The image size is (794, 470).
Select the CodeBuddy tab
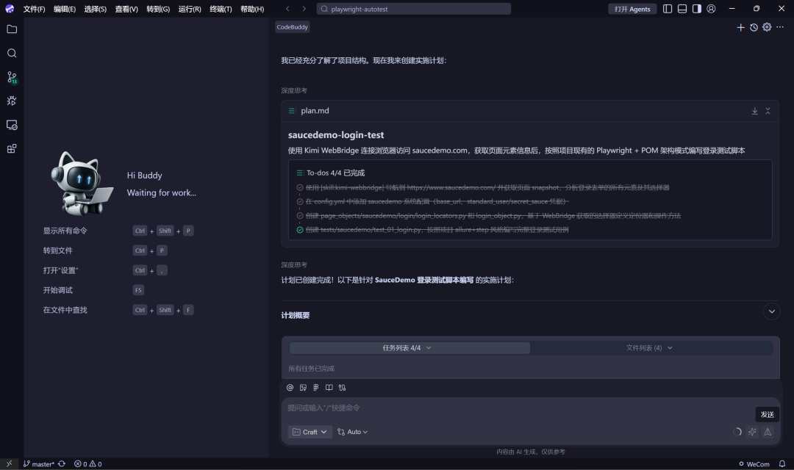[292, 27]
